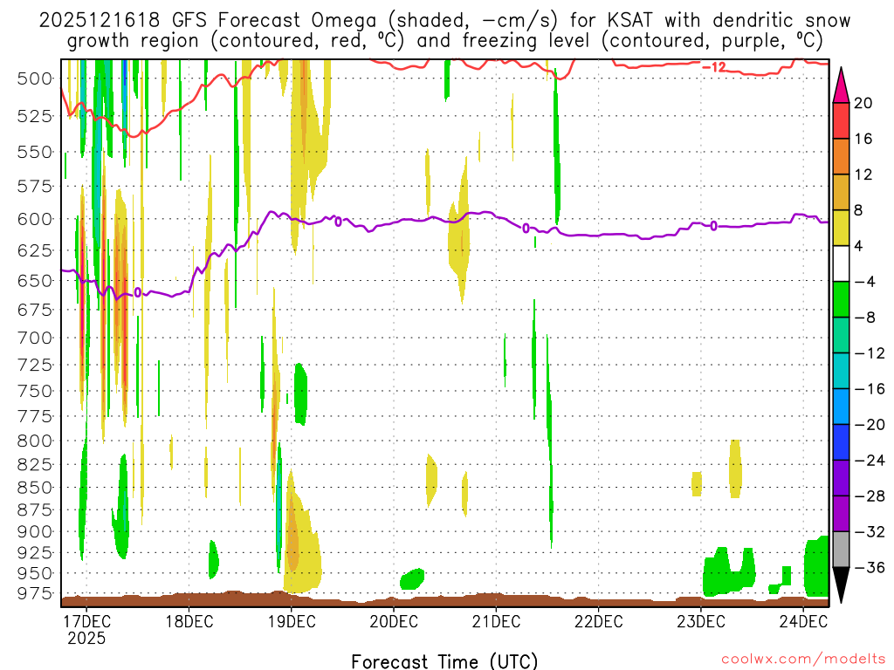Select the 825 pressure level label
This screenshot has width=894, height=670.
click(x=35, y=465)
